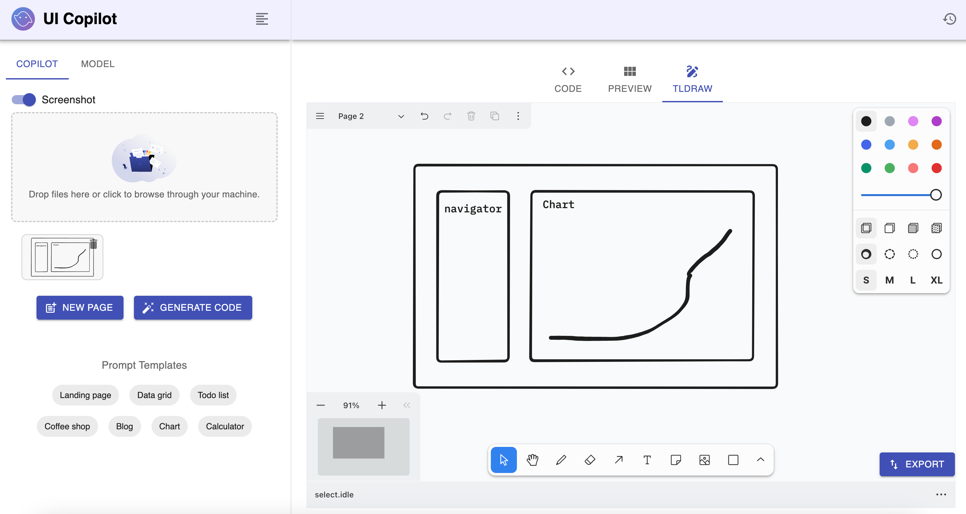Collapse the minimap with double chevron
966x514 pixels.
(406, 405)
